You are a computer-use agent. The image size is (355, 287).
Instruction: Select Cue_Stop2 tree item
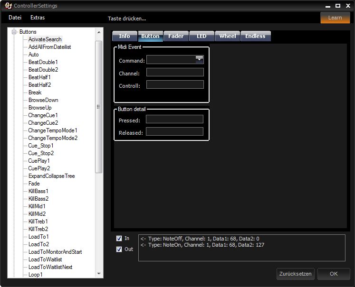(x=41, y=153)
